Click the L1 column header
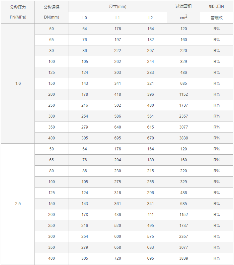 coord(117,18)
